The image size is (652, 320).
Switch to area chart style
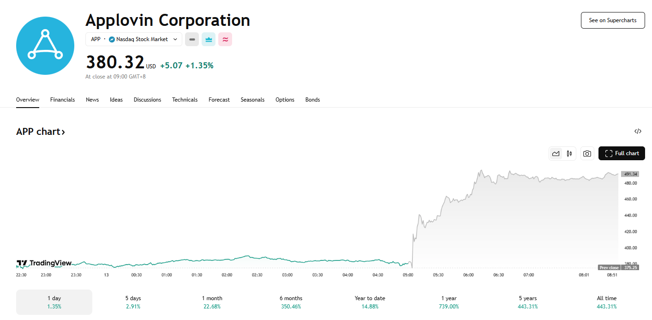(x=556, y=153)
